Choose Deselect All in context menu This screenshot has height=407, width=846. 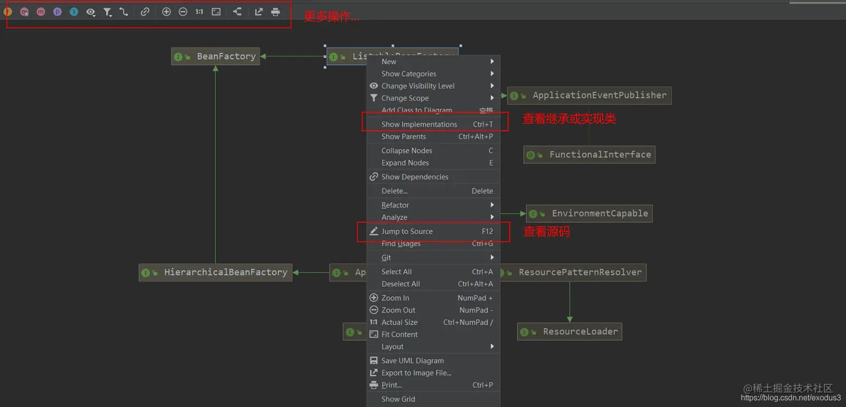tap(433, 284)
